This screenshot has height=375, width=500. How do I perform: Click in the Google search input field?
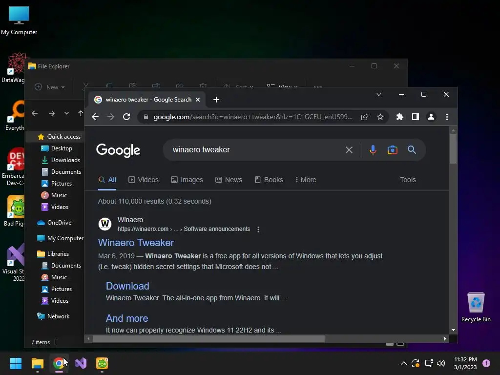point(255,150)
